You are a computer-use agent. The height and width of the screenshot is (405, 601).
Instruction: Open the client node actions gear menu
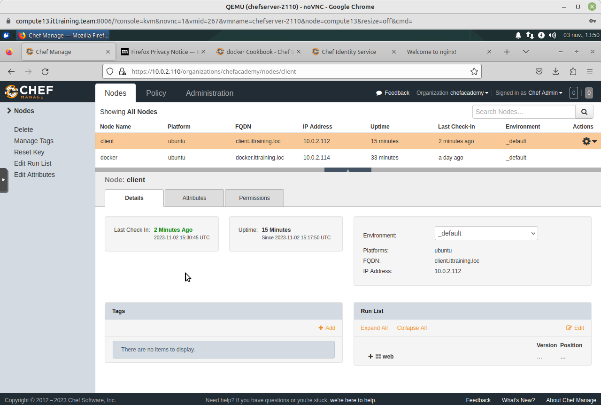tap(589, 141)
